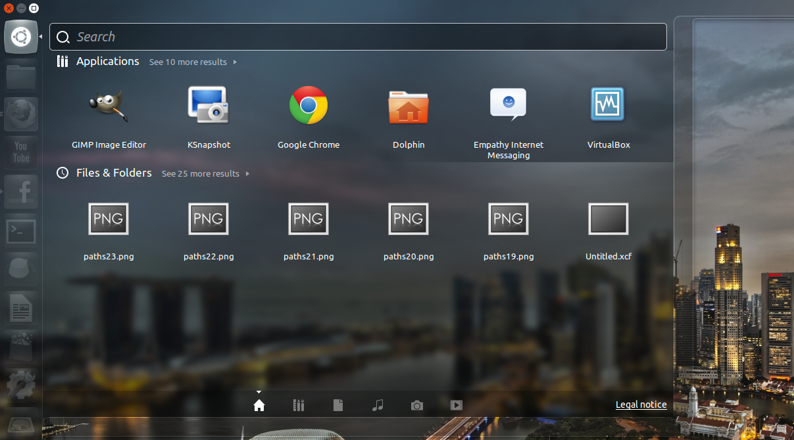Open Facebook launcher icon
794x440 pixels.
click(21, 192)
